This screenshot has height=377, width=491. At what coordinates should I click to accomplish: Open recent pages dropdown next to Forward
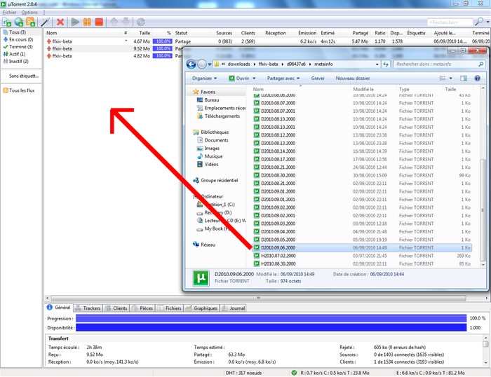(210, 64)
